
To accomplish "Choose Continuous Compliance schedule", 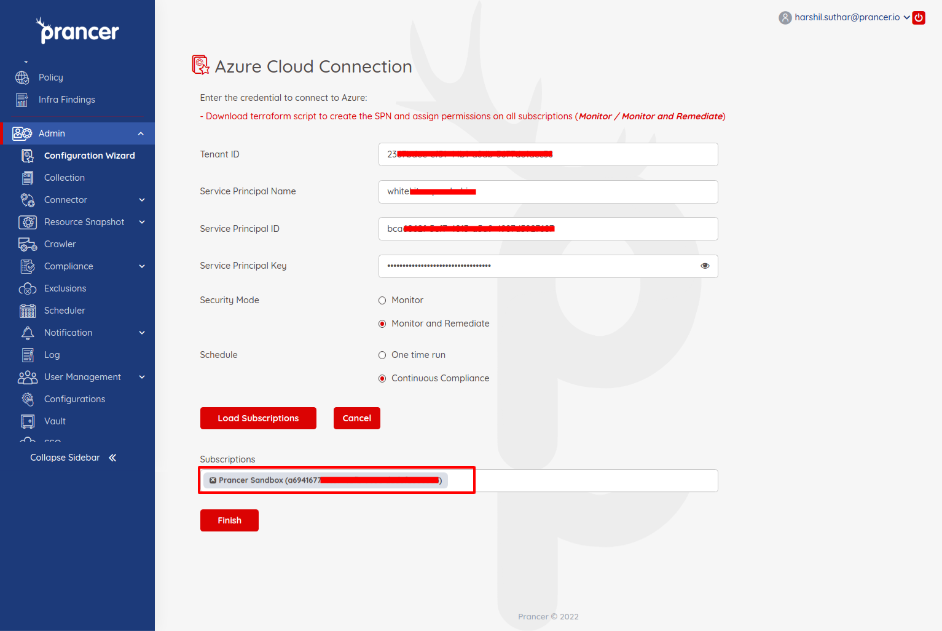I will tap(382, 378).
